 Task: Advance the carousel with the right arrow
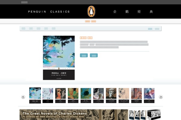[161, 97]
